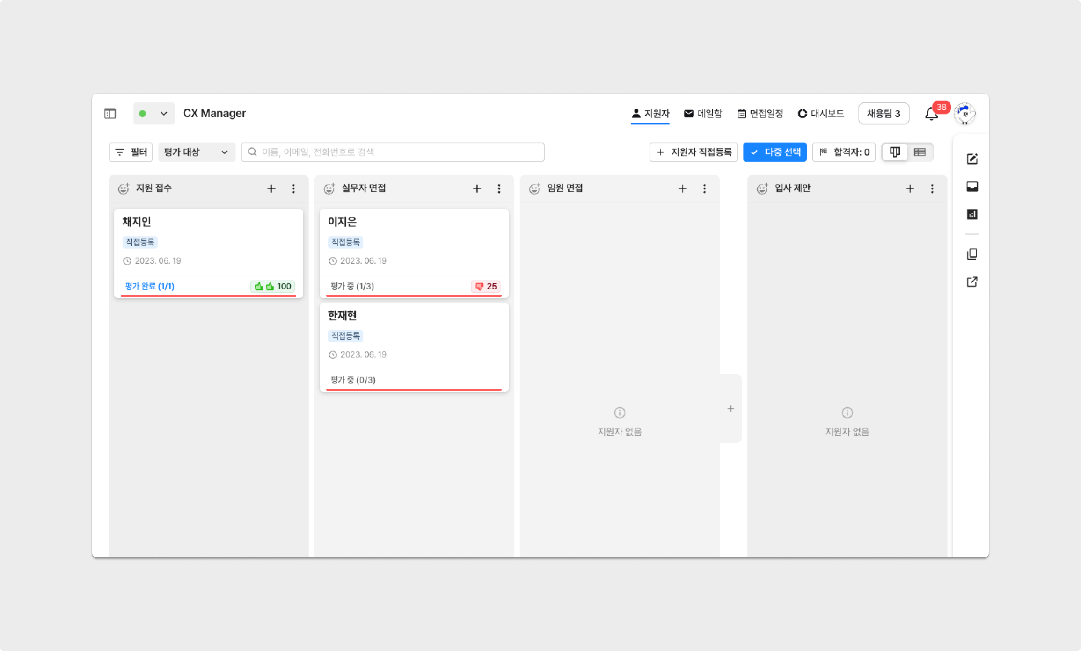The width and height of the screenshot is (1081, 651).
Task: Click the copy icon in right sidebar
Action: [972, 254]
